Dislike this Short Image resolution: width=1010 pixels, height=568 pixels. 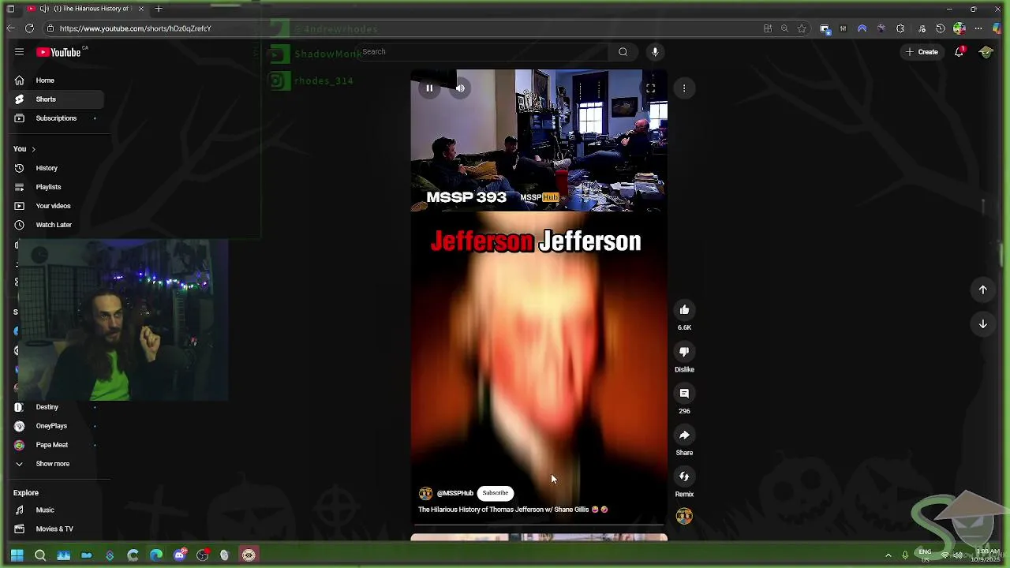coord(684,352)
